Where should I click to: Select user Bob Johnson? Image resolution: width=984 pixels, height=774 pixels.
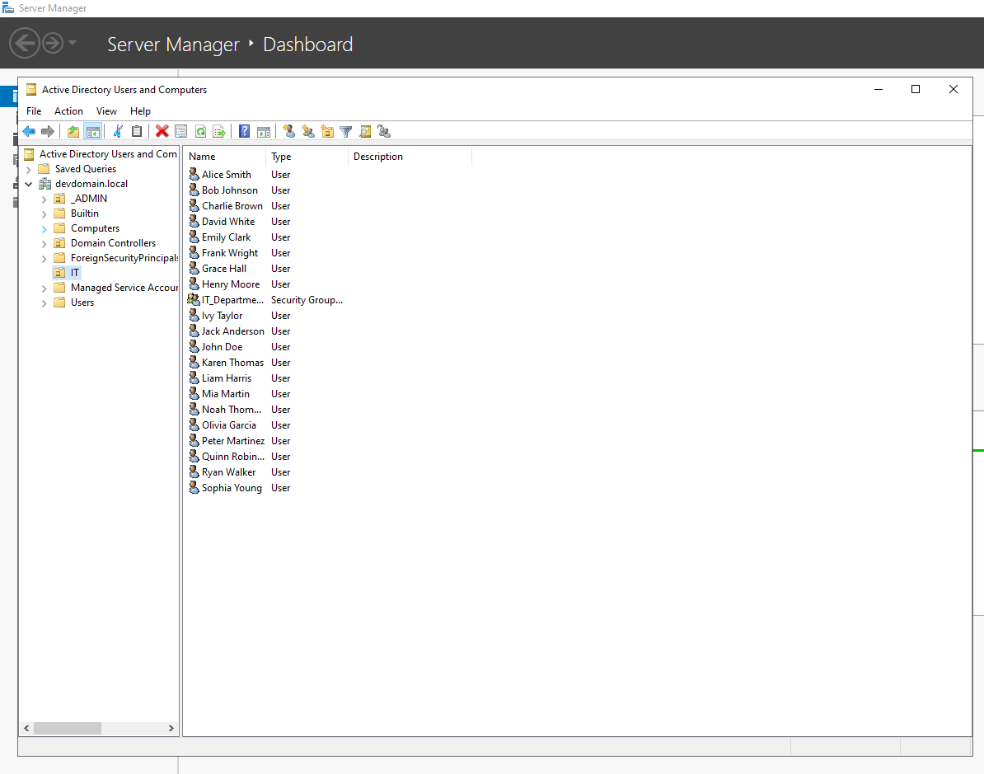[x=230, y=190]
